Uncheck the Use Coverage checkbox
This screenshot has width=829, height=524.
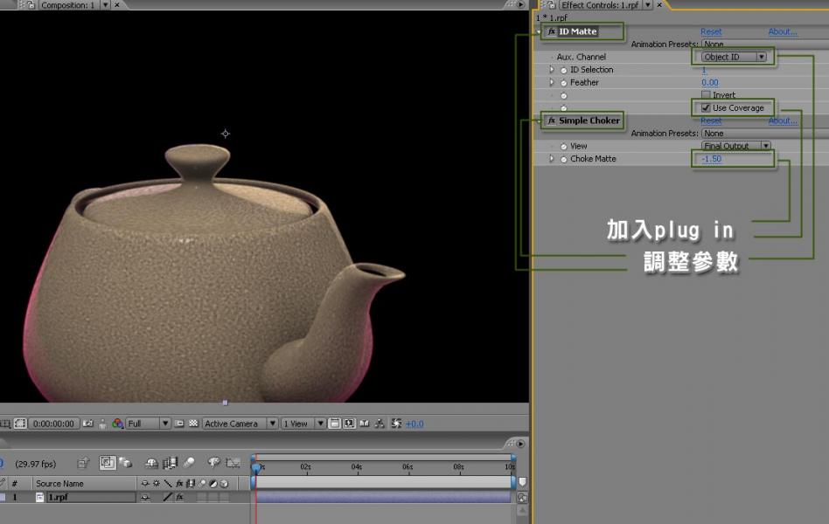point(706,108)
